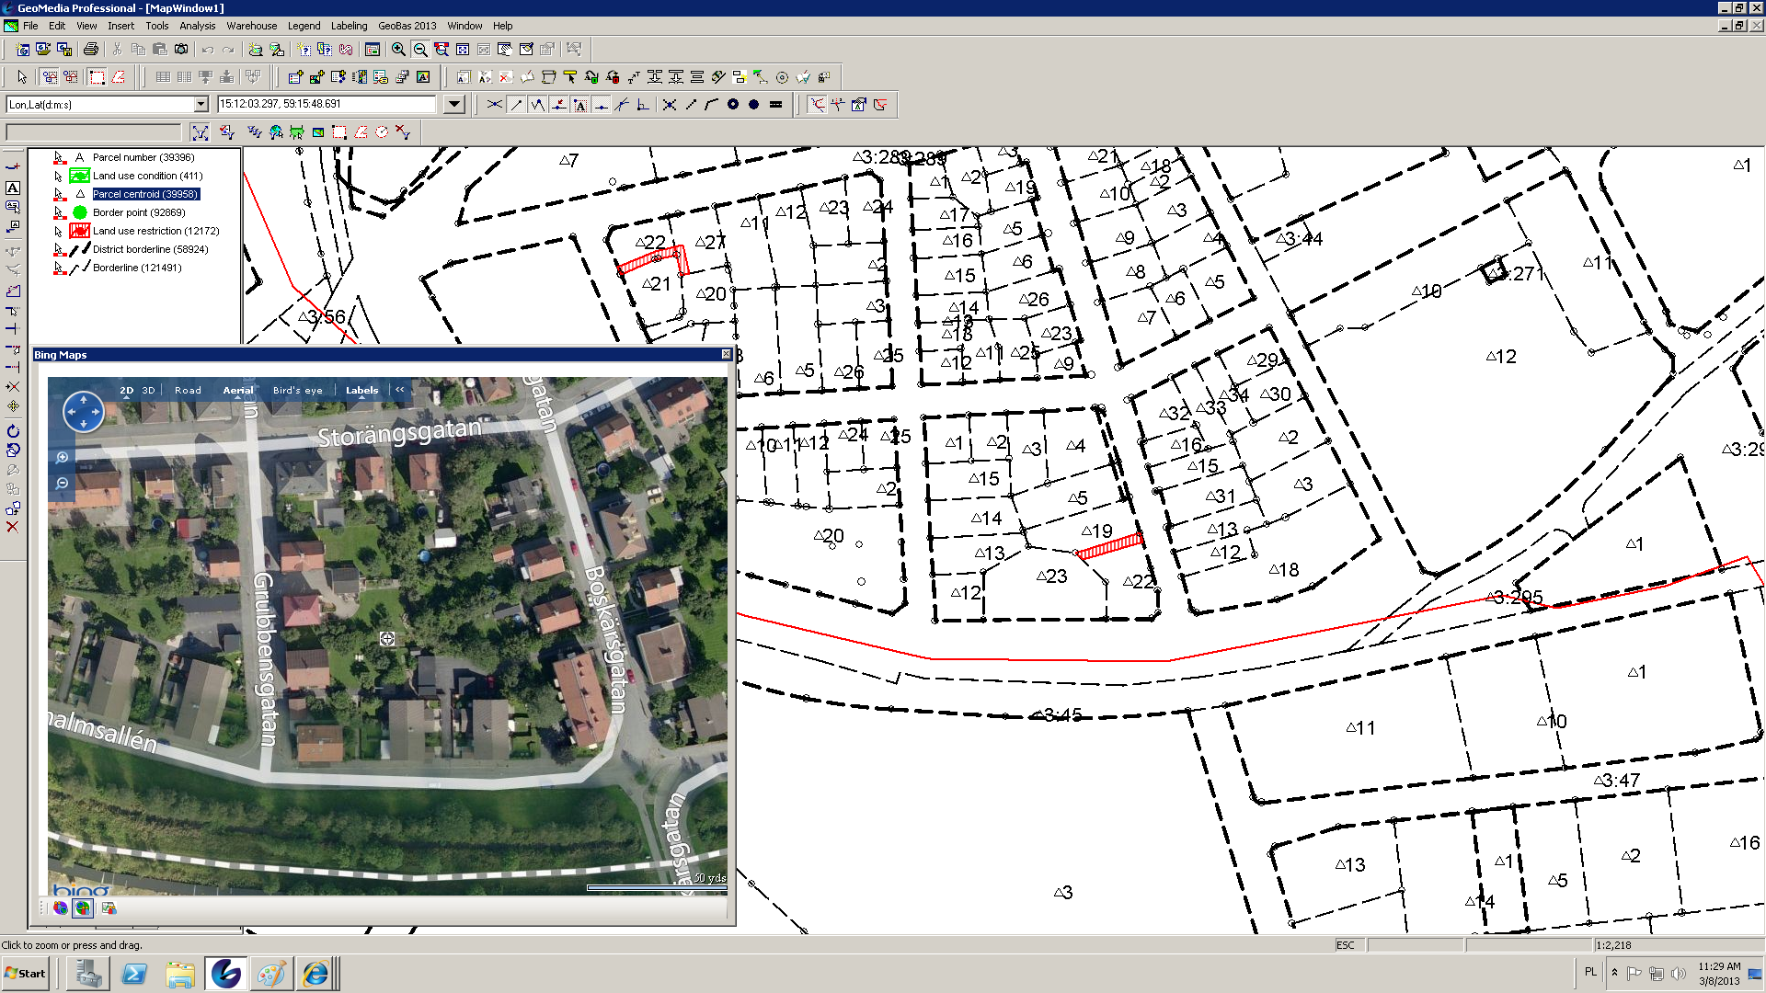Toggle locatability of Land use condition layer
The width and height of the screenshot is (1766, 993).
(59, 176)
